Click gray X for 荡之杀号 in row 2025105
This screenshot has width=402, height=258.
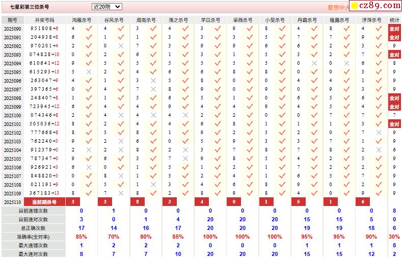point(185,159)
